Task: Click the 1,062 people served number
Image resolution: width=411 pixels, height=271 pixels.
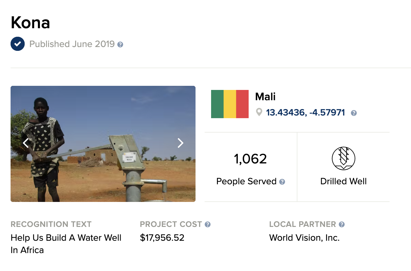Action: pyautogui.click(x=250, y=159)
